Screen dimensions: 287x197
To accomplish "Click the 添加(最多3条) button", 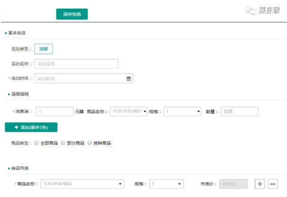I will 31,127.
